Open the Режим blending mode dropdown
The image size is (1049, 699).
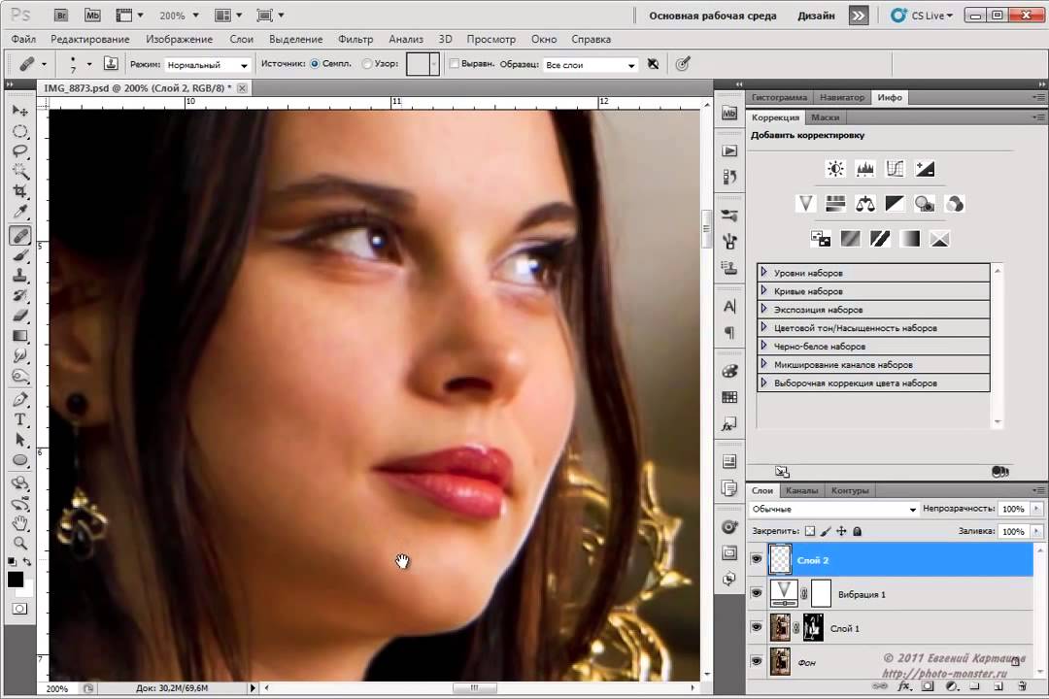coord(207,65)
